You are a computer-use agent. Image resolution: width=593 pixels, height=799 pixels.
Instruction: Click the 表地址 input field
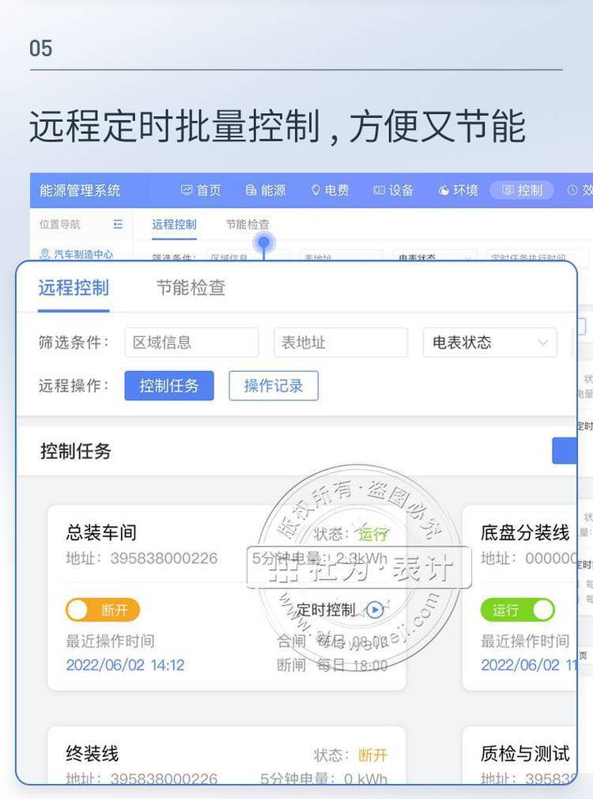click(x=340, y=343)
